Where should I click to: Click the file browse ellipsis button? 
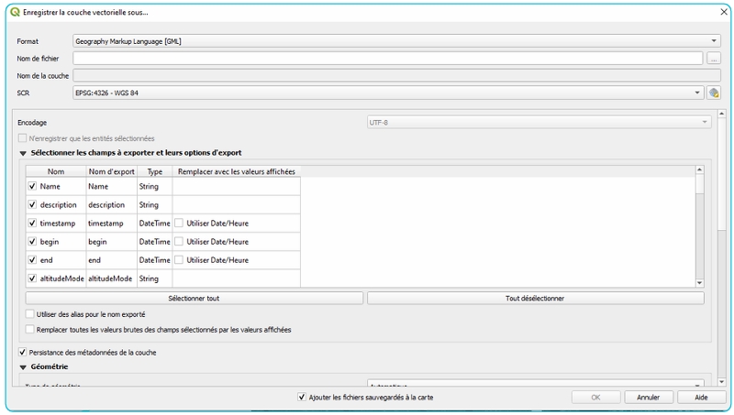(x=713, y=58)
